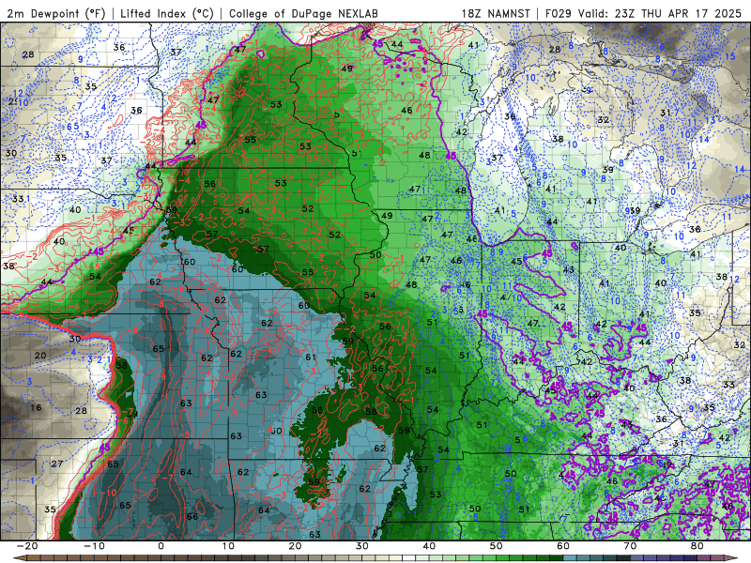Click the "50" label on the bottom scale
The width and height of the screenshot is (751, 563).
coord(497,546)
